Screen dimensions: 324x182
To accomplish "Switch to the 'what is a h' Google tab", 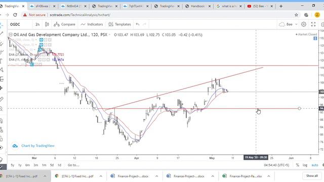I will coord(229,6).
